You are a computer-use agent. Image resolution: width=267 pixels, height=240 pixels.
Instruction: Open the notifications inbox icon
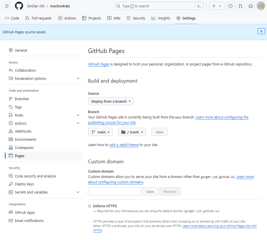tap(251, 6)
